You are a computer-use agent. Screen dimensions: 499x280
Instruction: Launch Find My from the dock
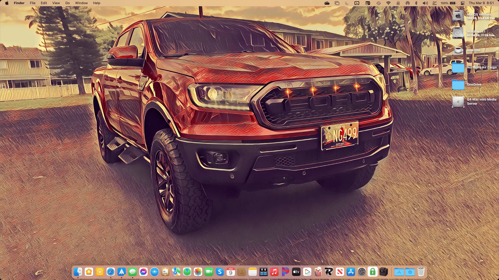(x=187, y=272)
